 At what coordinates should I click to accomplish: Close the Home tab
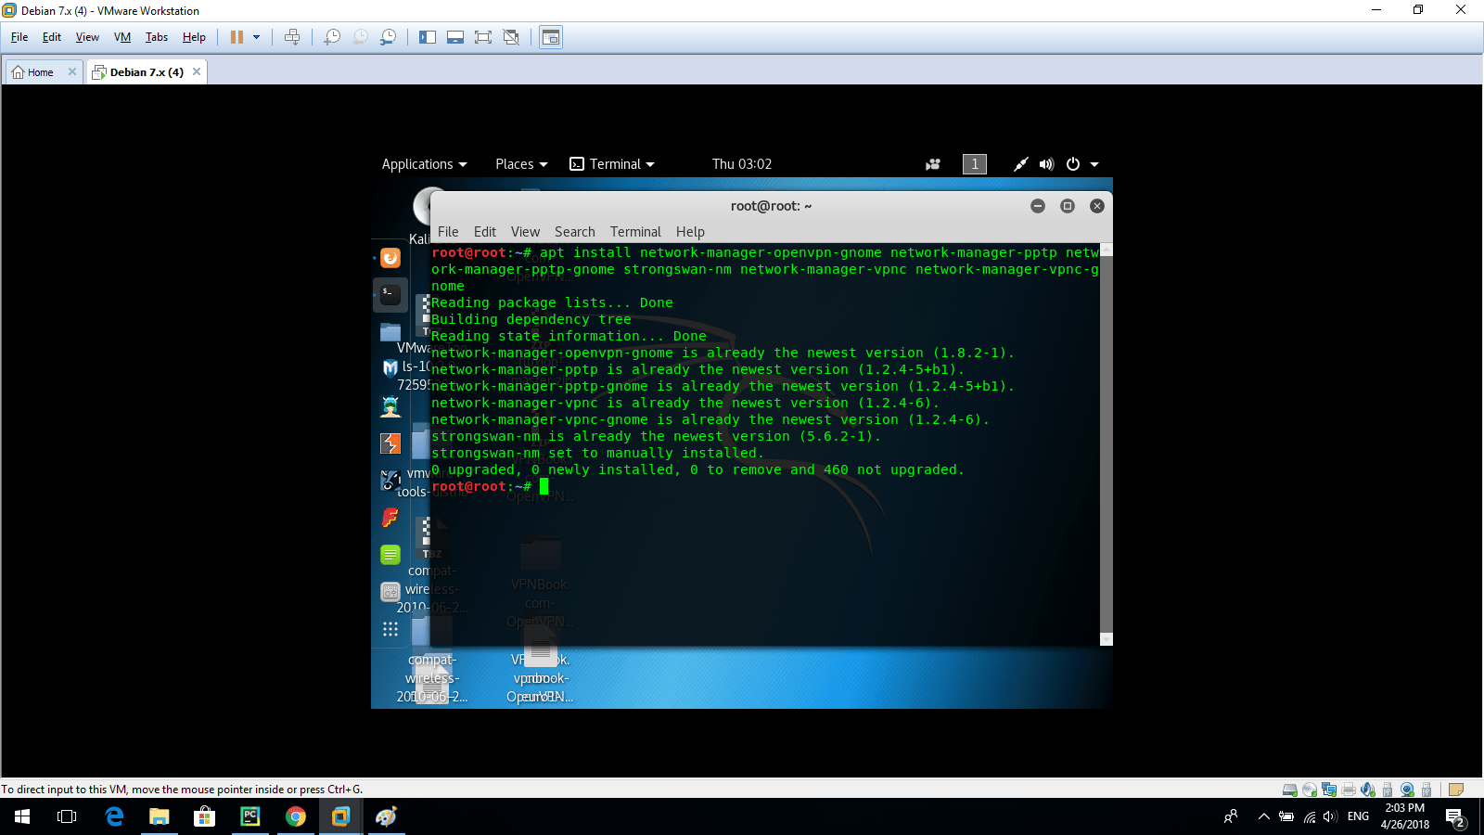[72, 71]
